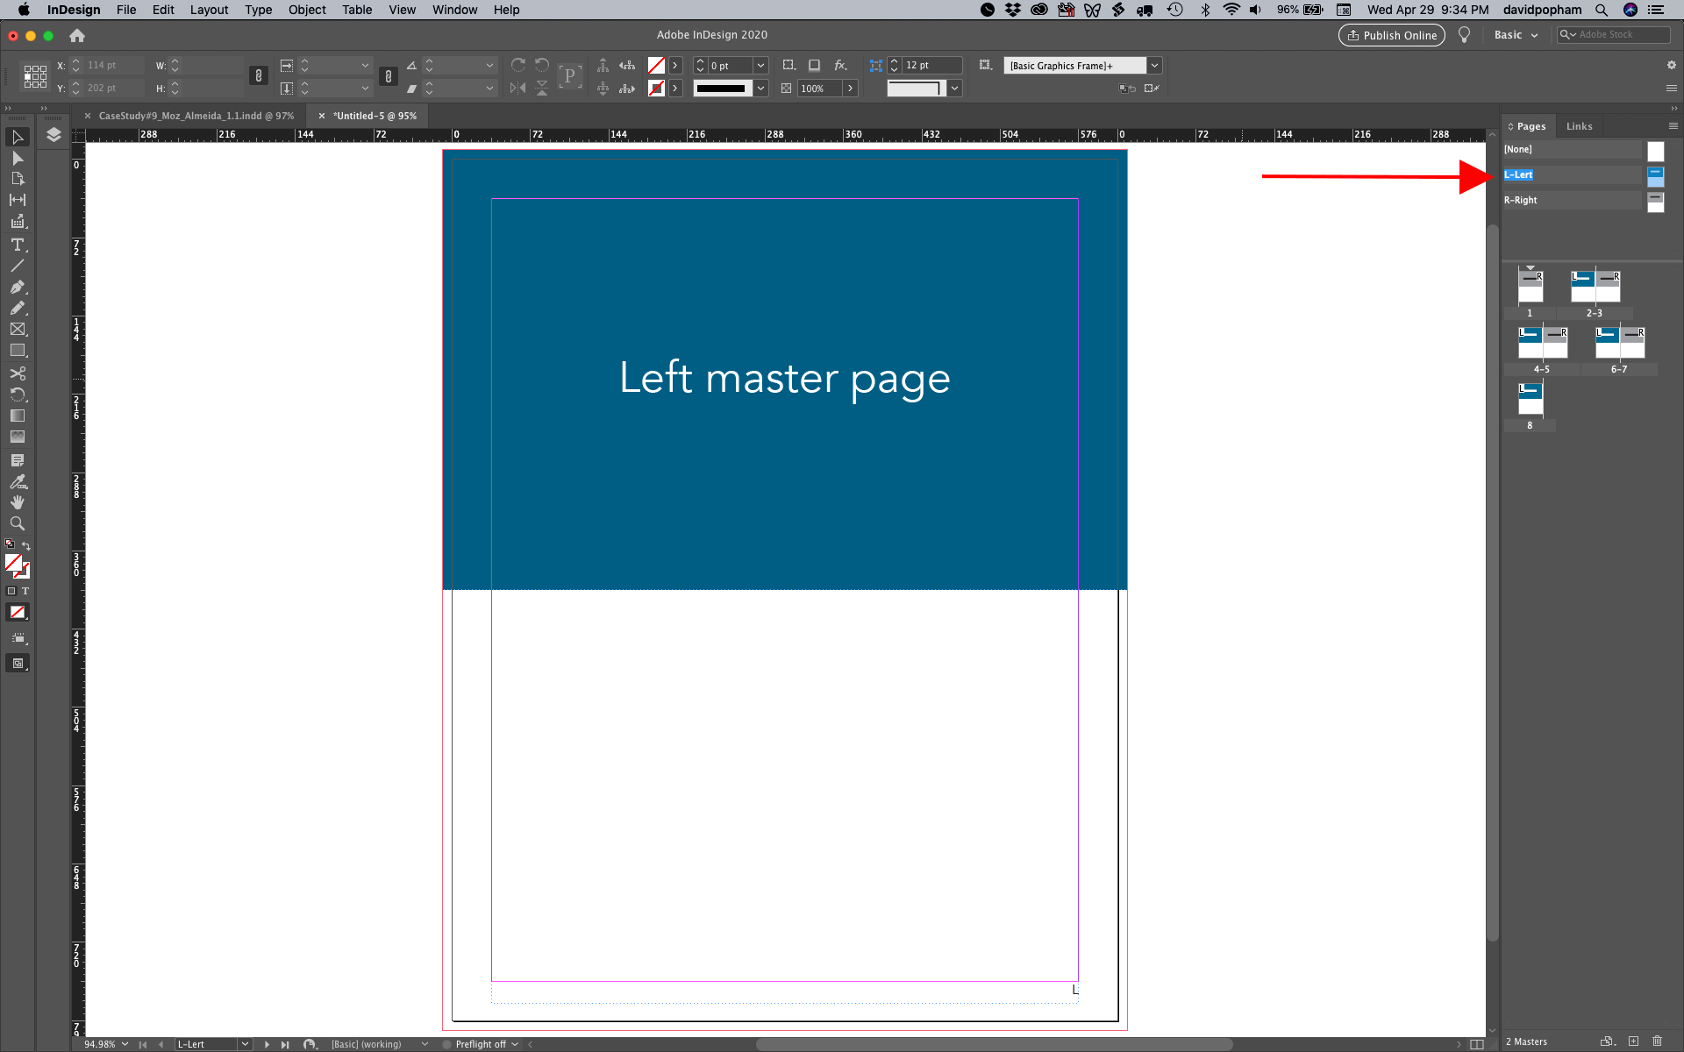
Task: Open the object style dropdown showing [Basic Graphics Frame]+
Action: pyautogui.click(x=1154, y=65)
